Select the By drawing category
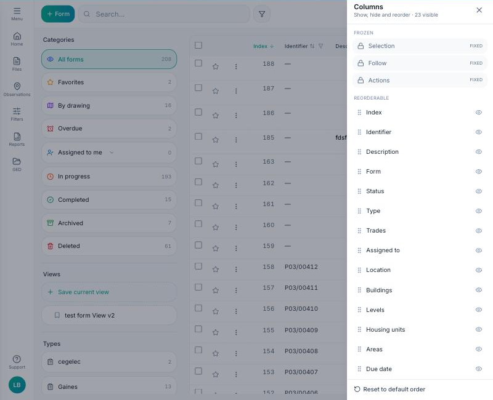Screen dimensions: 493x400 coord(109,105)
